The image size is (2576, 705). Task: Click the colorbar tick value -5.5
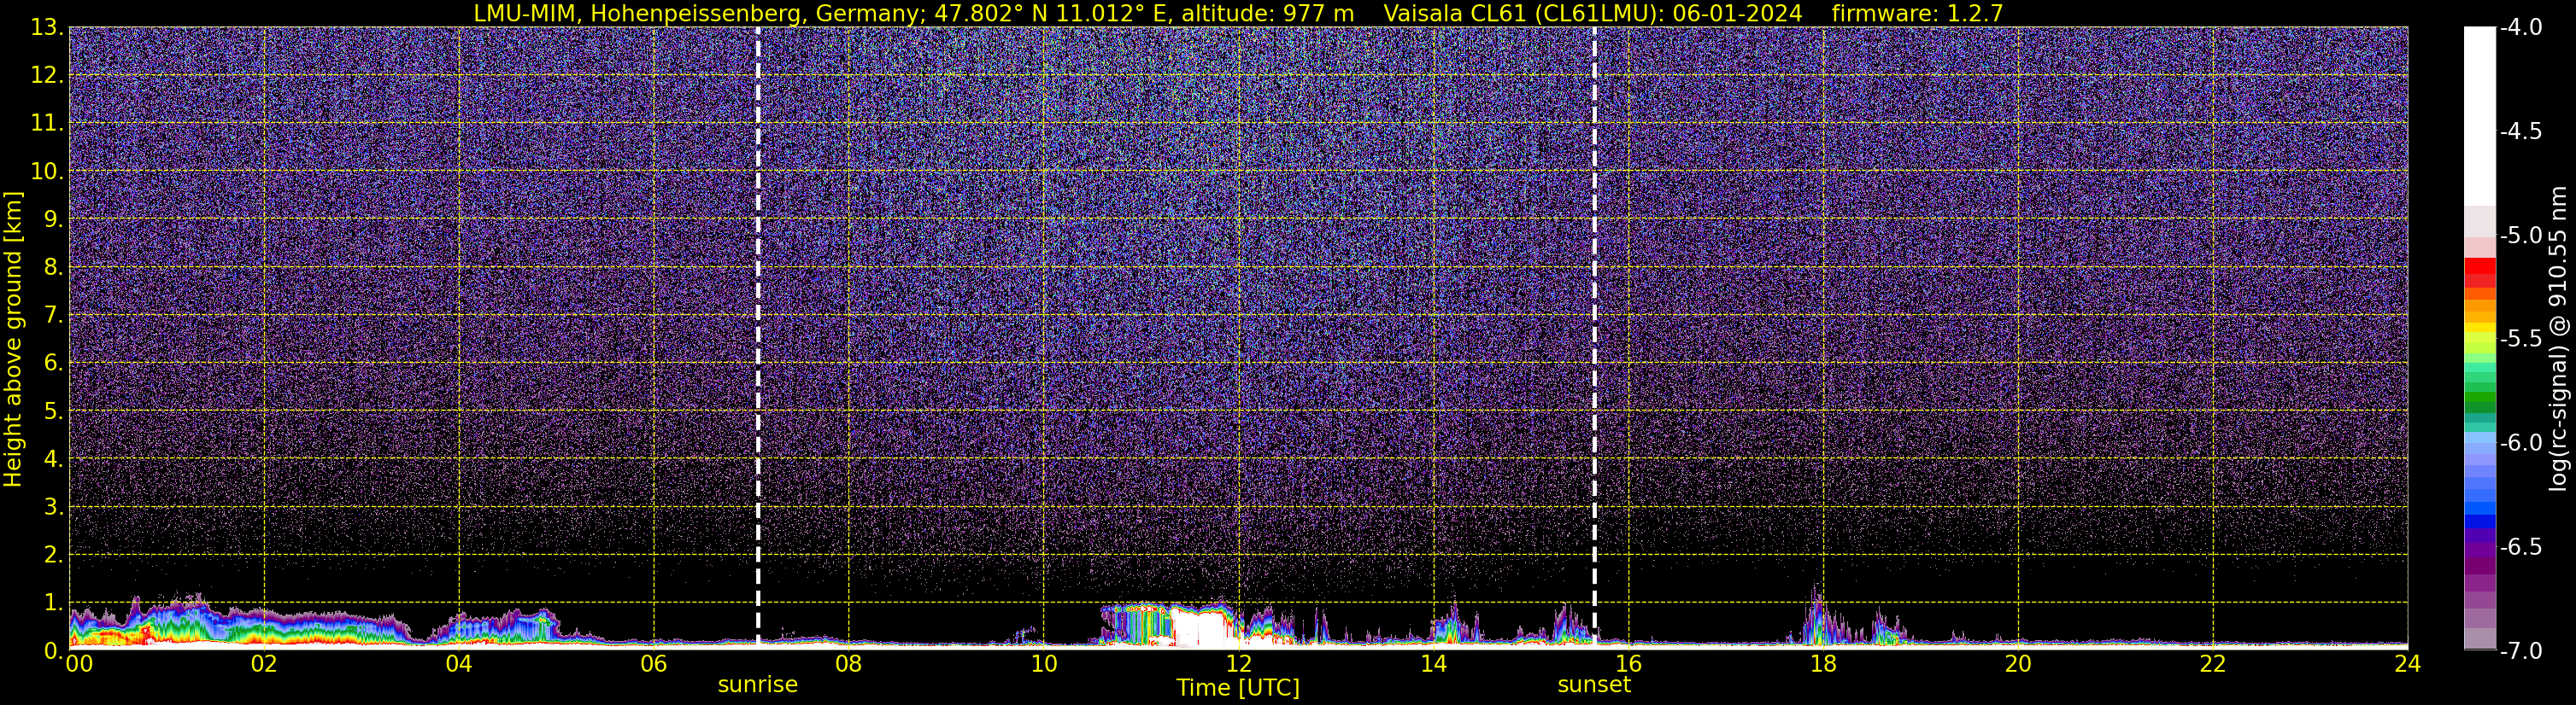pyautogui.click(x=2520, y=340)
